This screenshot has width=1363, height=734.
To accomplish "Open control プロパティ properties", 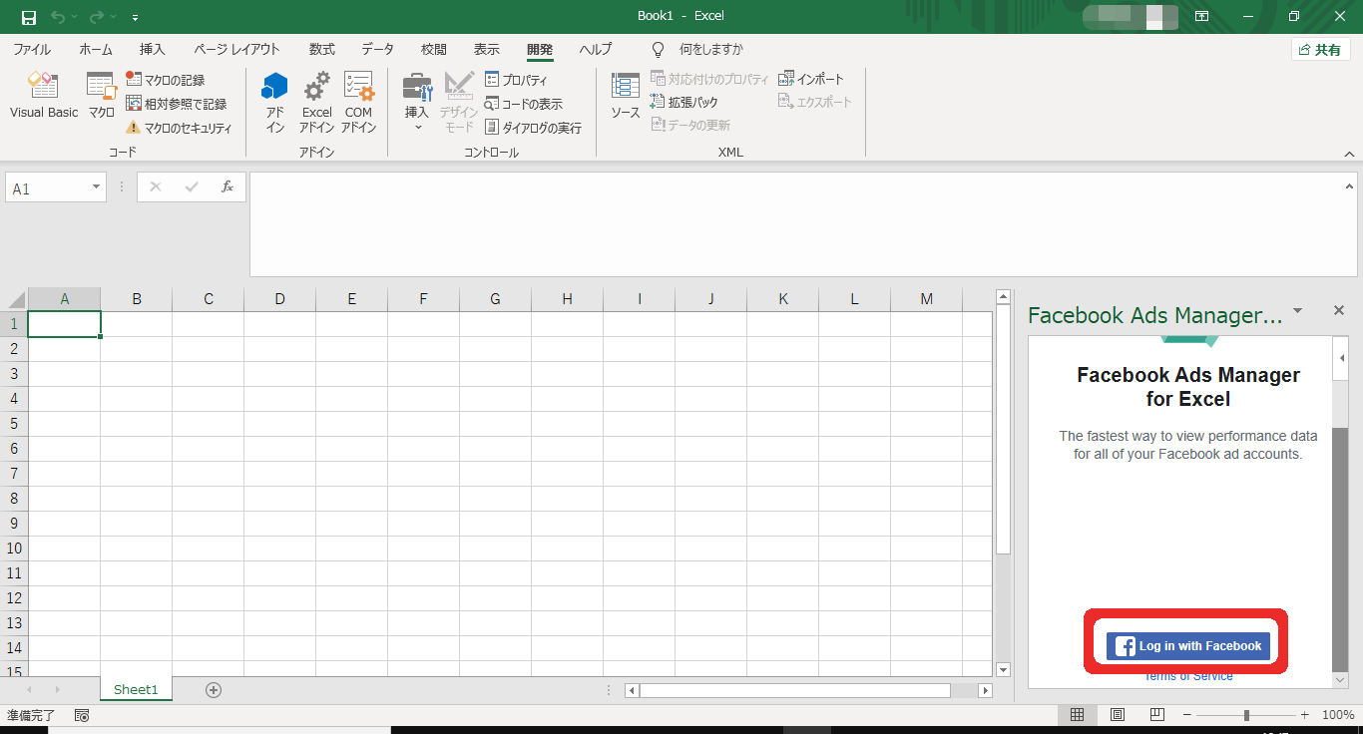I will click(x=516, y=80).
